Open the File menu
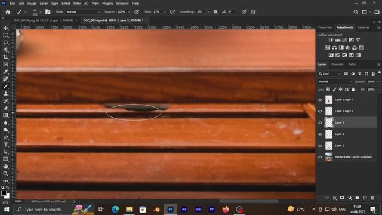 coord(12,4)
